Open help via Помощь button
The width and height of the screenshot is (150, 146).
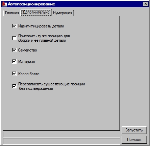click(134, 140)
